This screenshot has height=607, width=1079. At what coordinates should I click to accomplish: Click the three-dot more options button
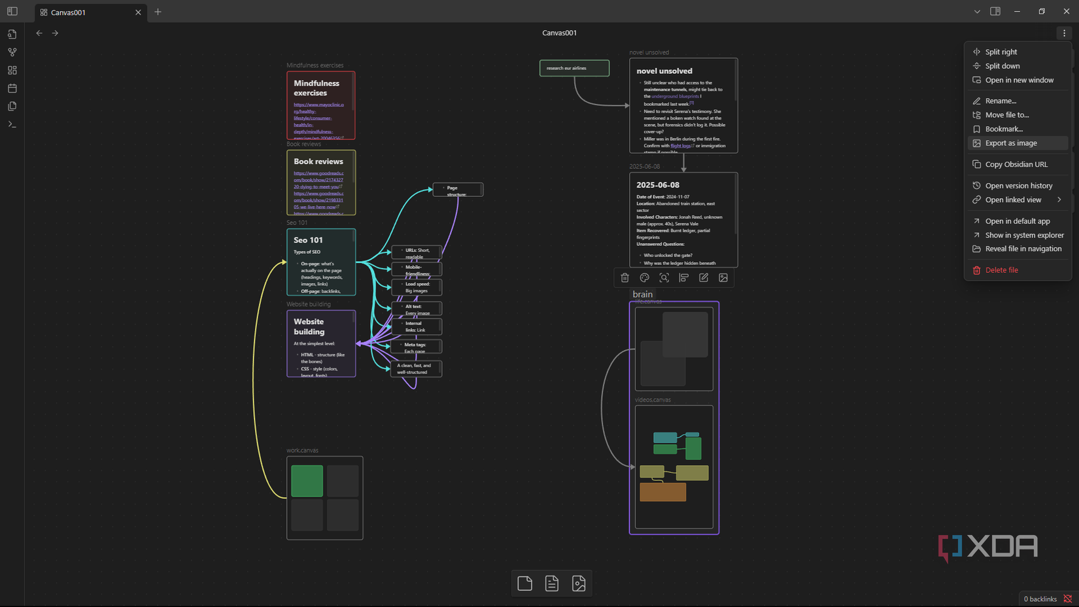pos(1064,33)
